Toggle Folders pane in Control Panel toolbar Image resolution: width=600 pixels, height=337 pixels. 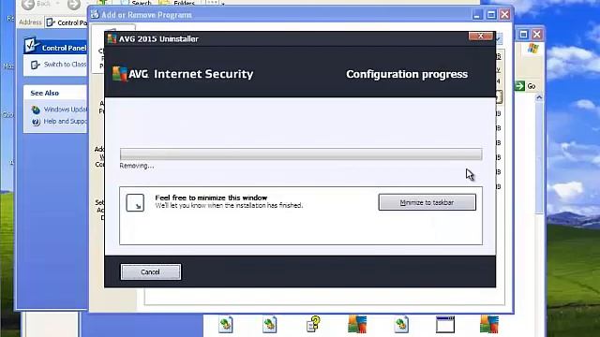(x=177, y=3)
